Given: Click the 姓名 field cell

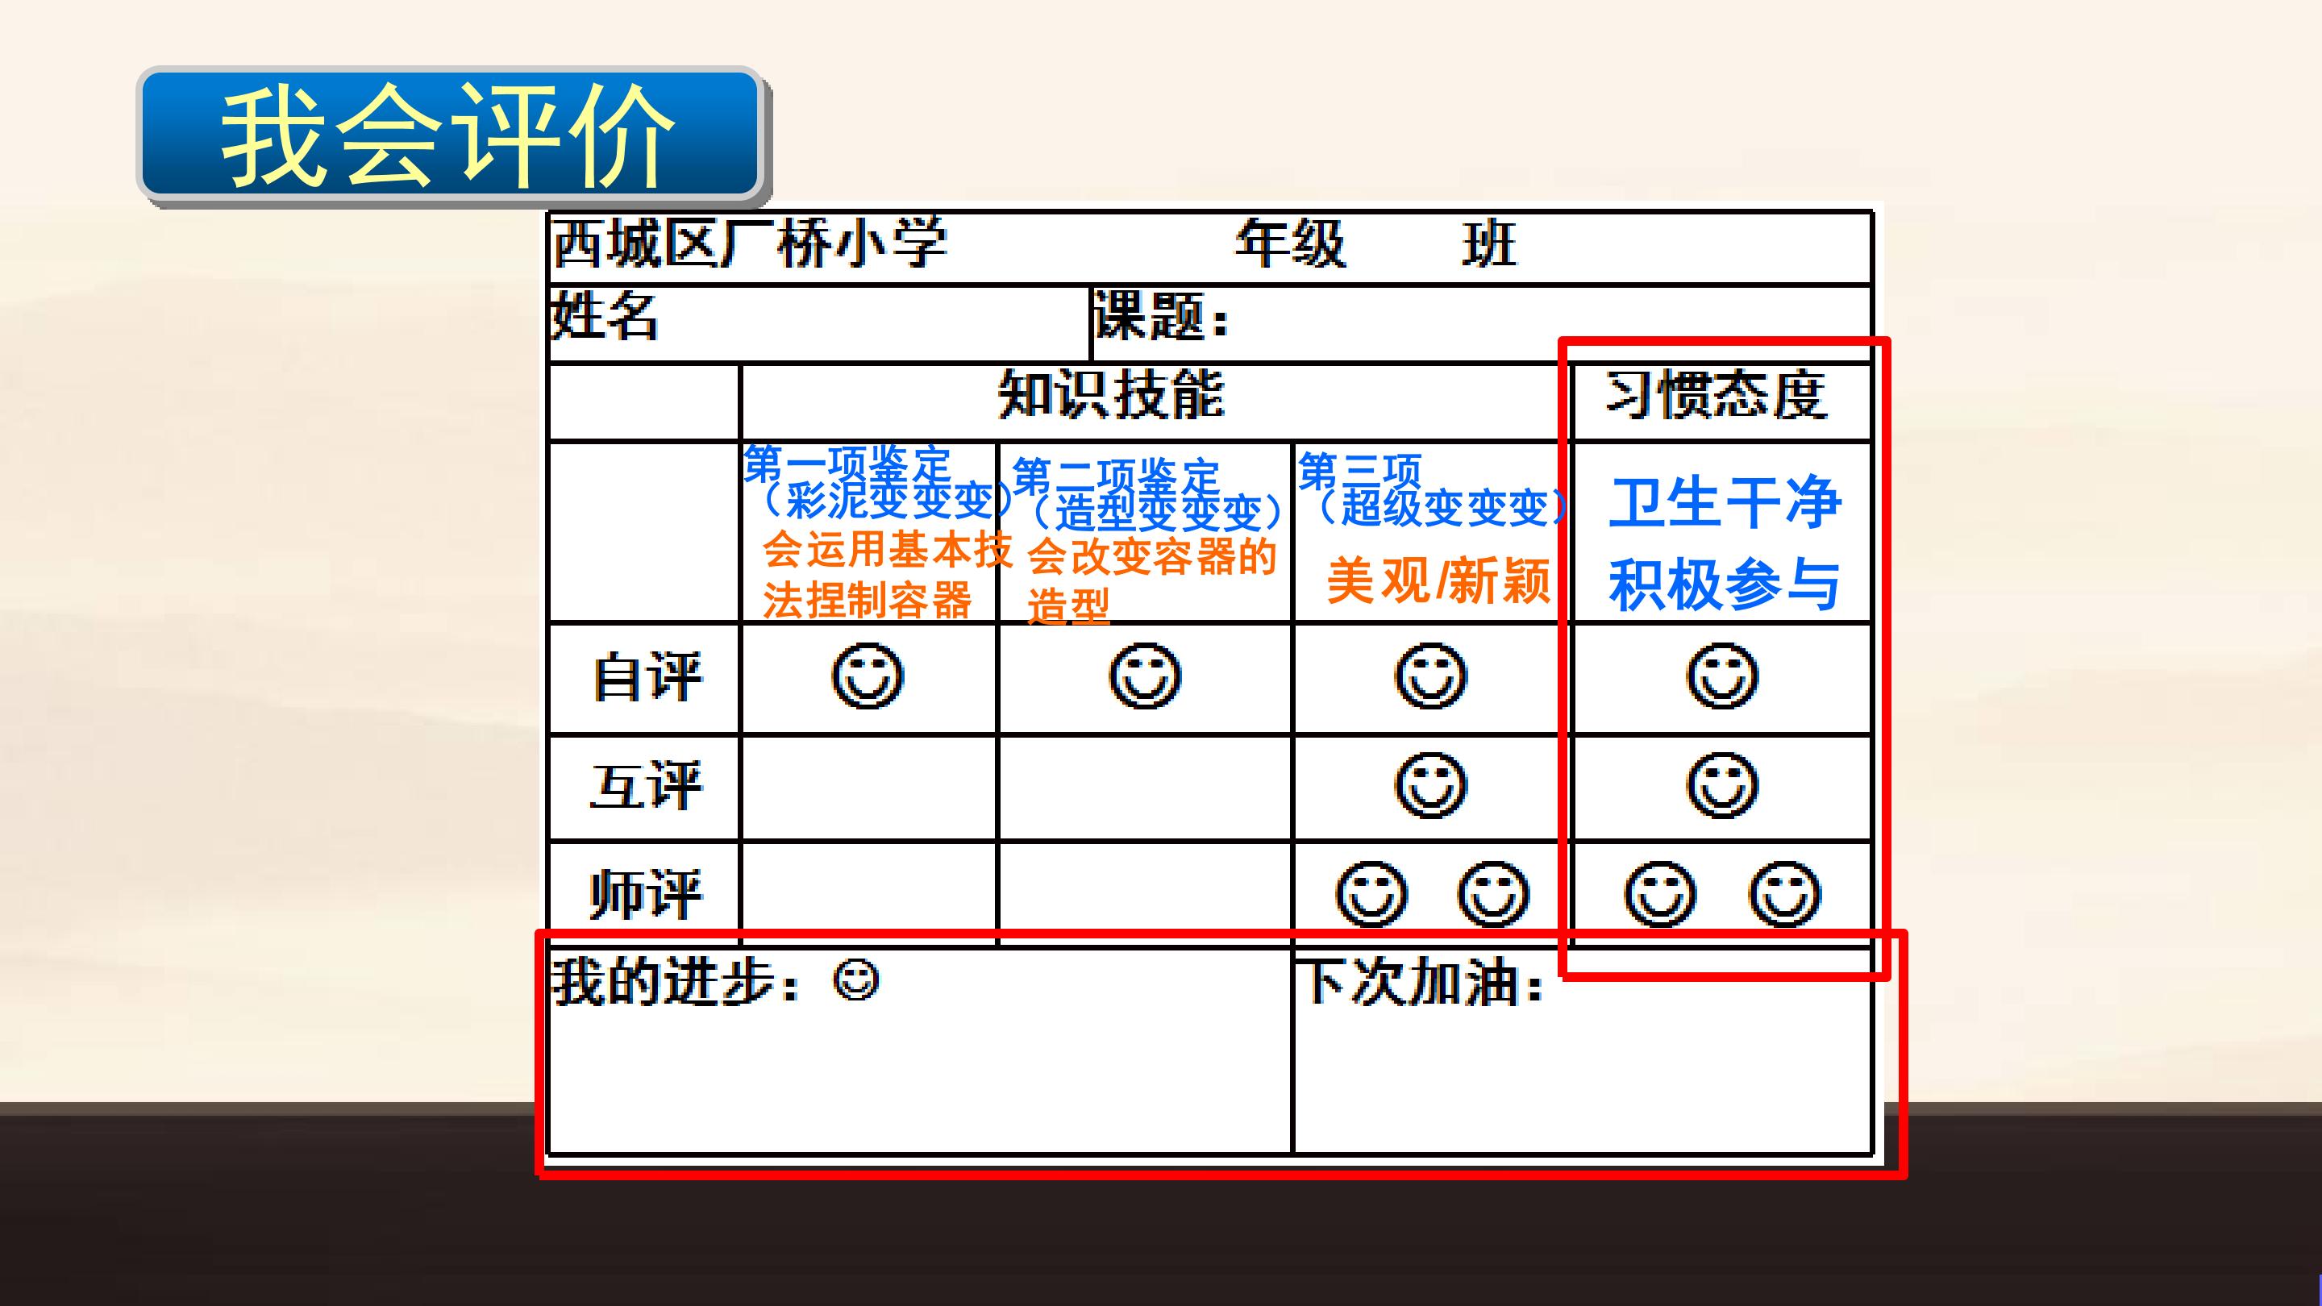Looking at the screenshot, I should 818,323.
